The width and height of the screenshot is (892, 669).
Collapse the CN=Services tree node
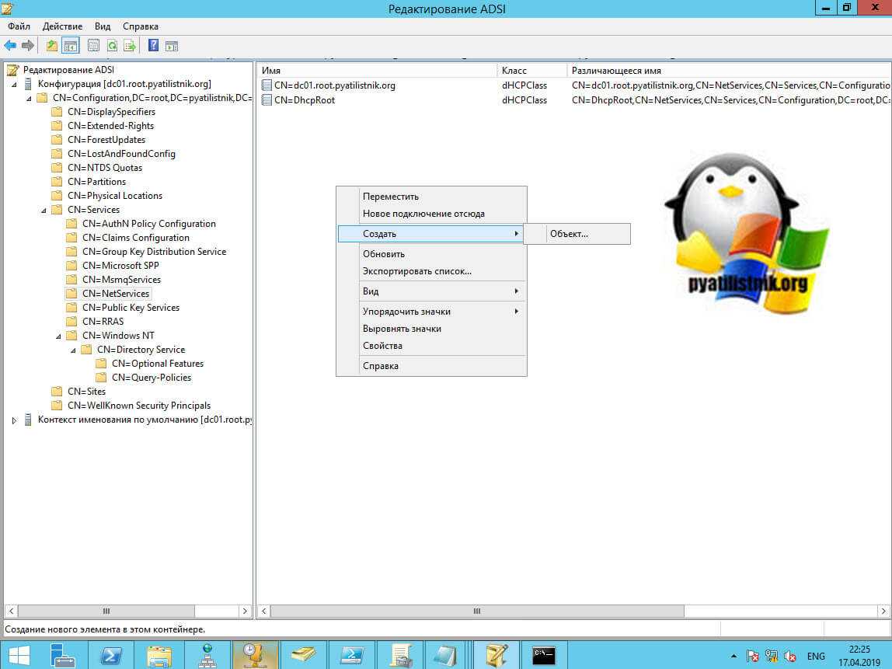pos(44,210)
